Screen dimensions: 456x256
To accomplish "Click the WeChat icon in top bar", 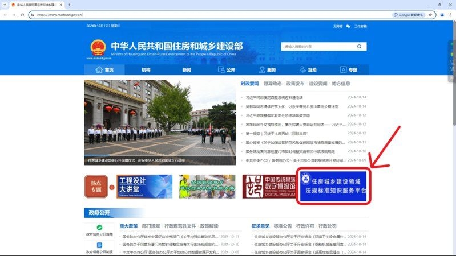I will coord(348,26).
